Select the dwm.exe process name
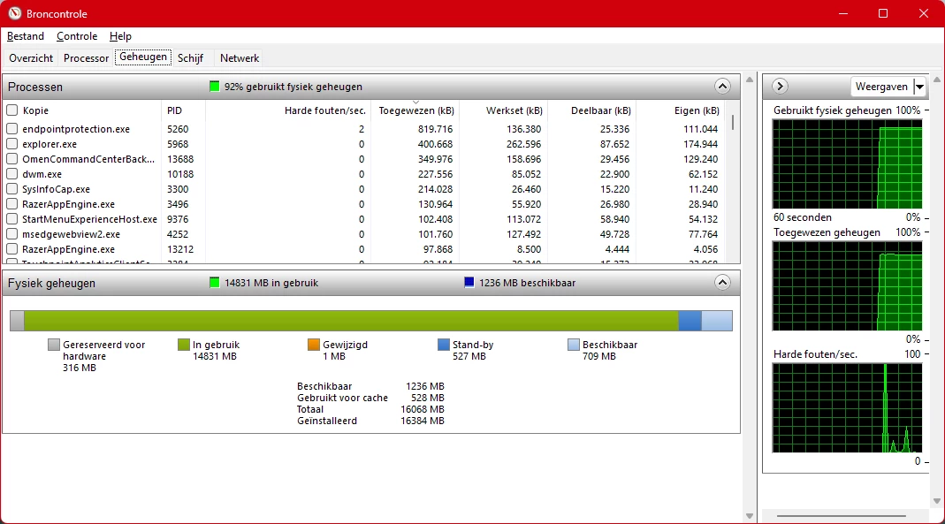The image size is (945, 524). point(42,174)
